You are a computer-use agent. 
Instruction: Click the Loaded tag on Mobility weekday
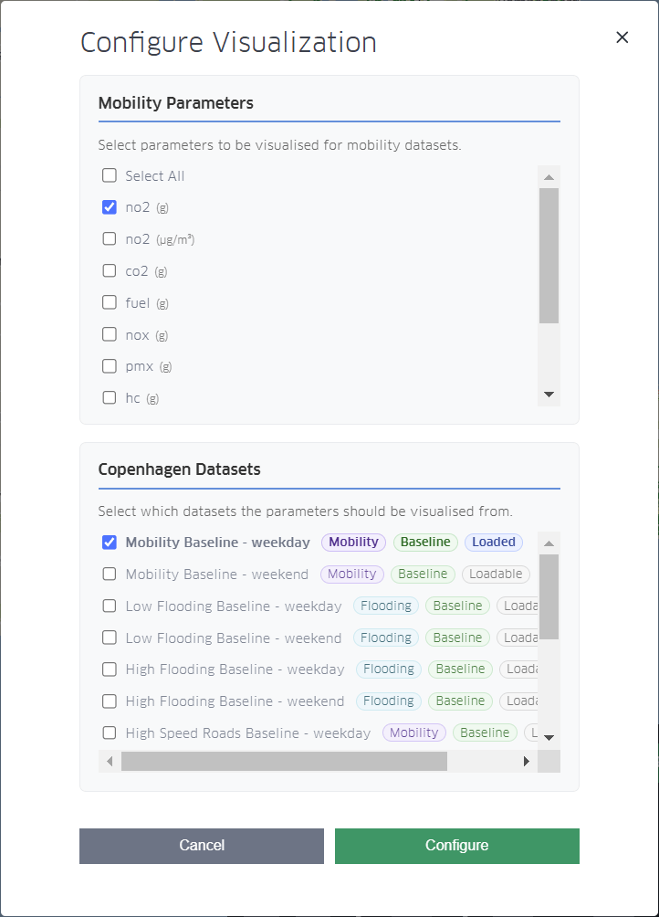coord(493,543)
